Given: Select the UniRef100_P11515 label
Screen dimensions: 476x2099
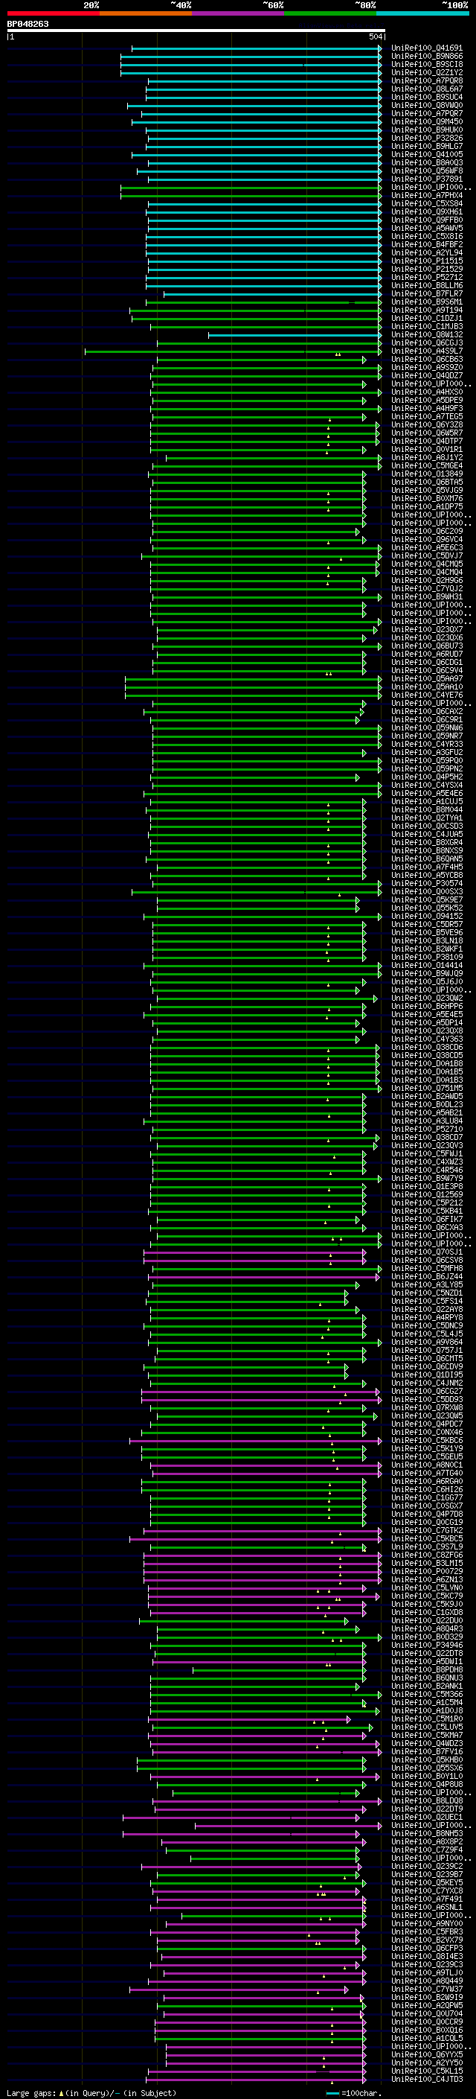Looking at the screenshot, I should [x=427, y=261].
